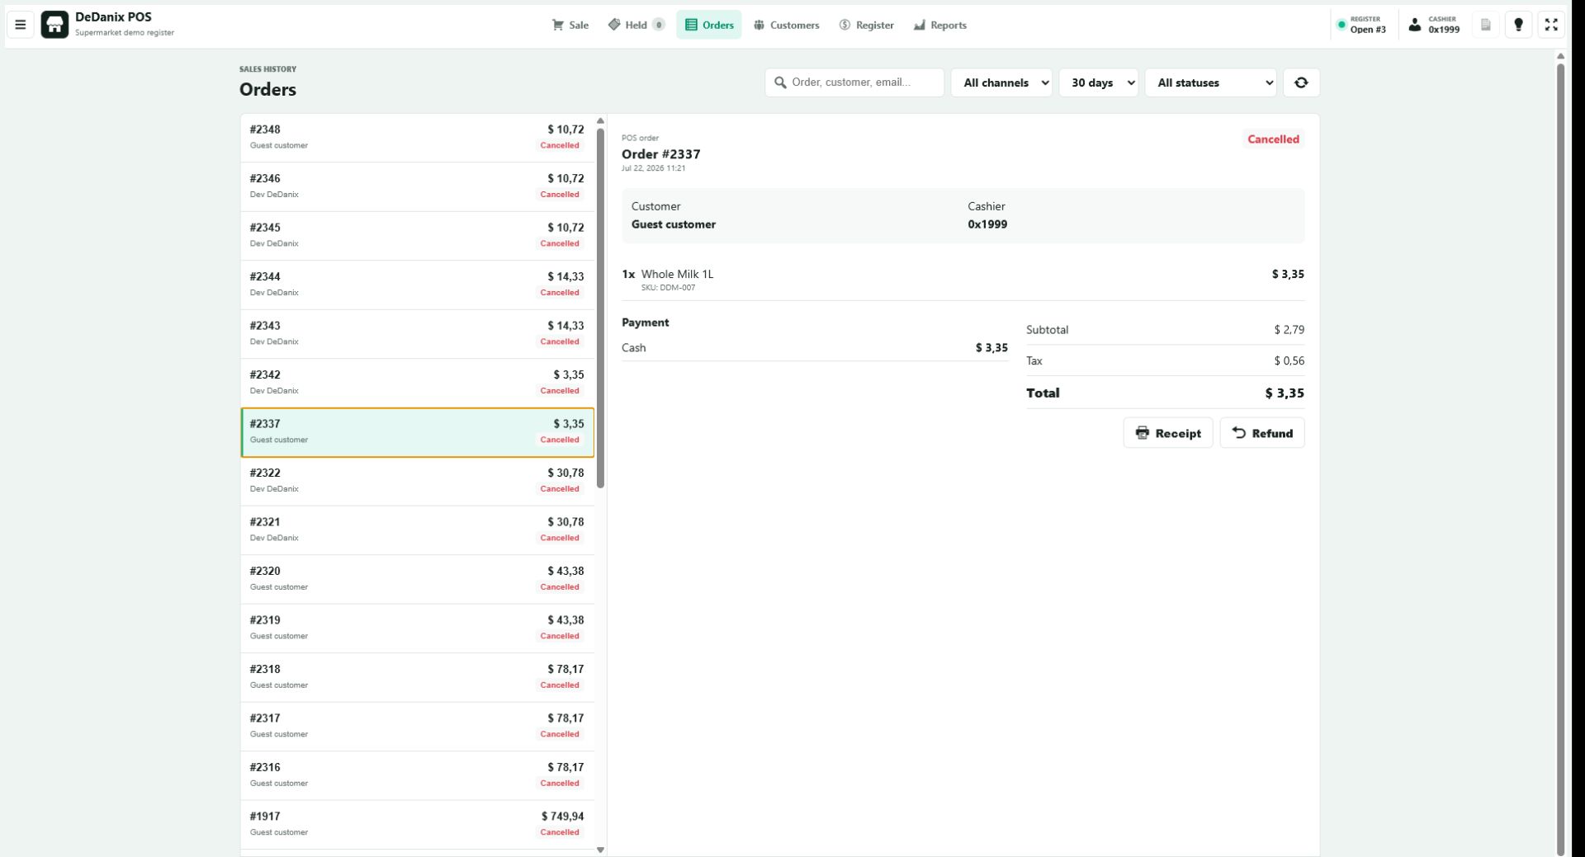Screen dimensions: 1585x857
Task: Open the 30 days period dropdown
Action: click(1099, 82)
